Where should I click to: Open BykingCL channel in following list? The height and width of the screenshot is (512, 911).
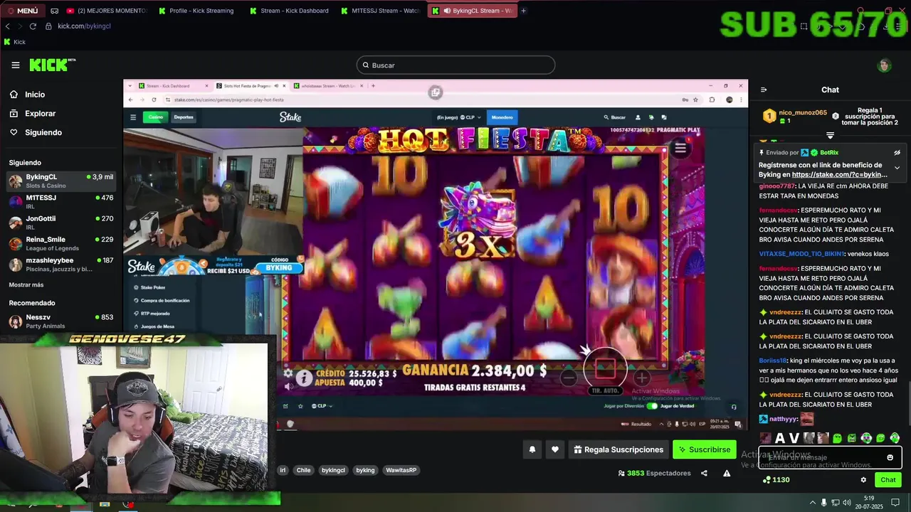60,181
